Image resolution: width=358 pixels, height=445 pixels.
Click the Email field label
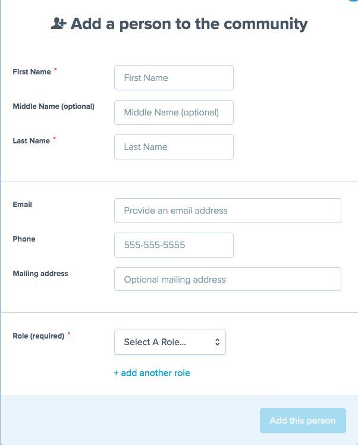click(x=23, y=205)
